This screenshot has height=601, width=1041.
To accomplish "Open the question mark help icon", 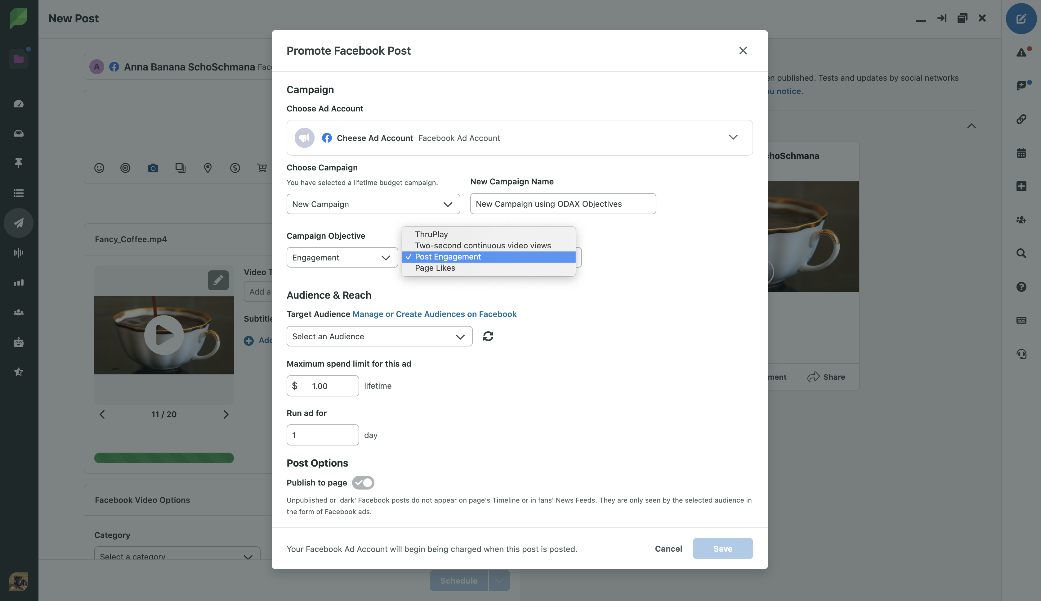I will tap(1021, 287).
